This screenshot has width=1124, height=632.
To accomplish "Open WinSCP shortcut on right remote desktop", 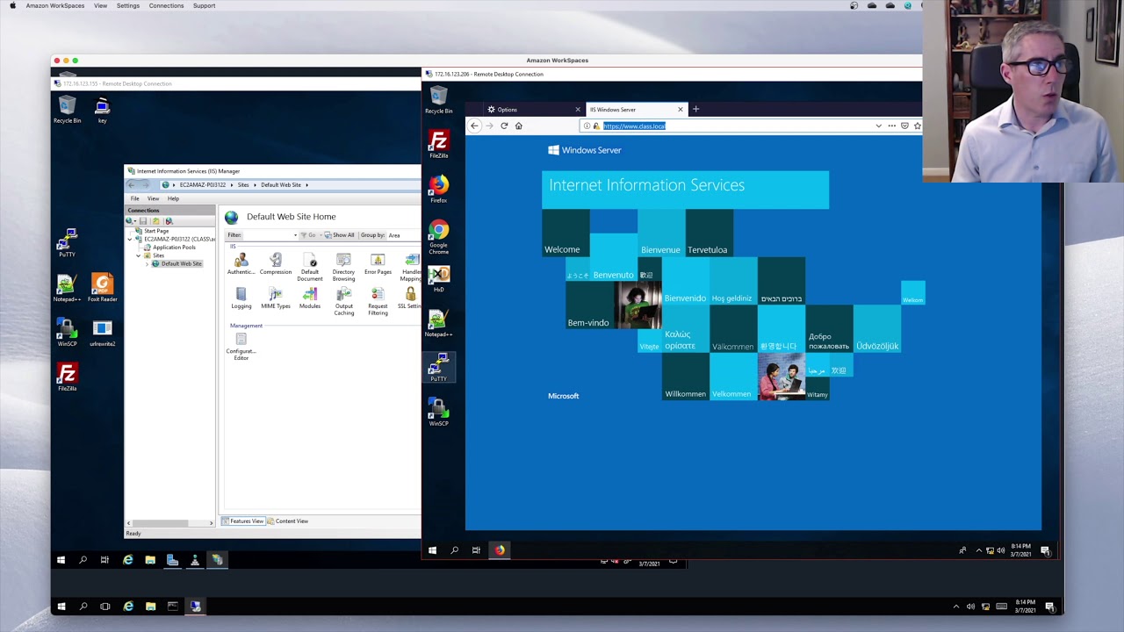I will [438, 411].
